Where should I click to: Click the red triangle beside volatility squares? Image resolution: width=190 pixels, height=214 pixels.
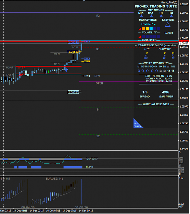(140, 29)
